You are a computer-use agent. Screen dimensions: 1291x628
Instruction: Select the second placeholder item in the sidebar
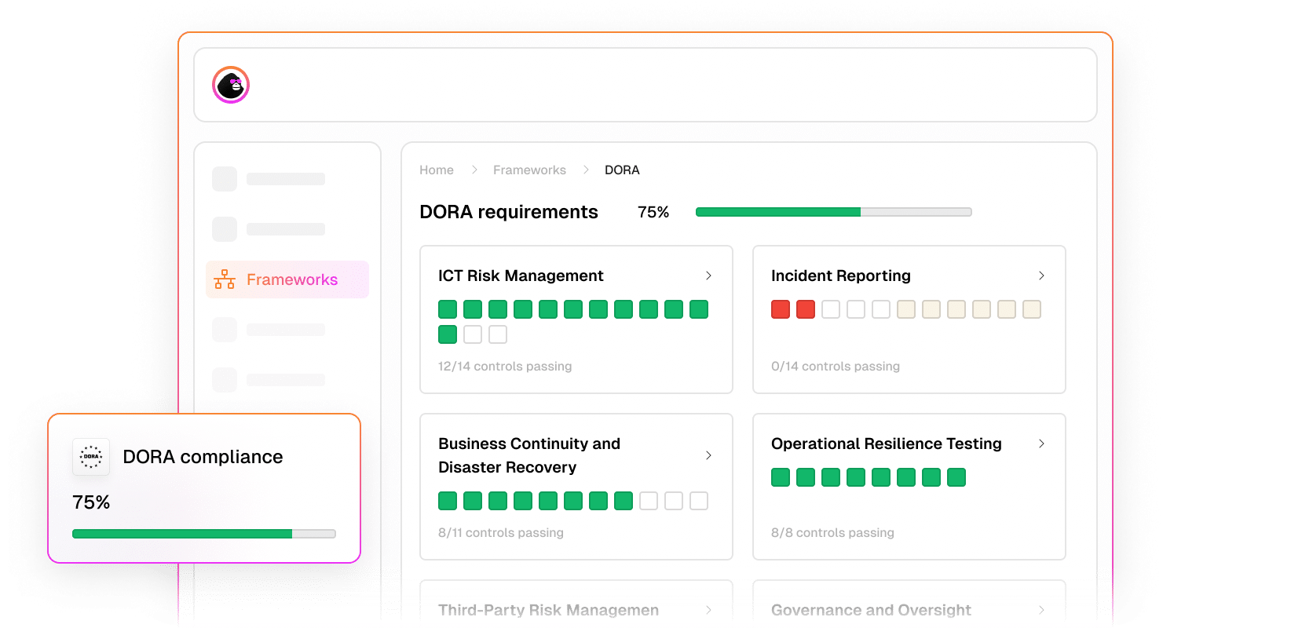pyautogui.click(x=269, y=229)
